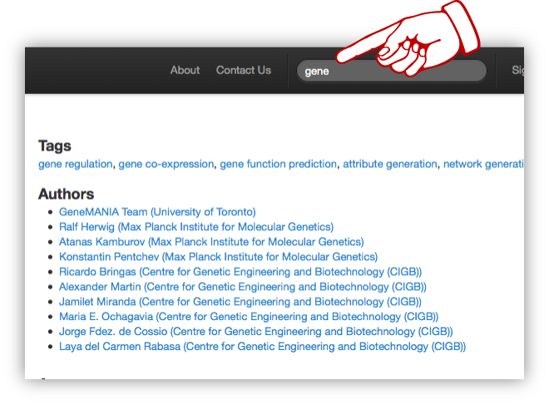The height and width of the screenshot is (405, 549).
Task: Open Maria E. Ochagavia author link
Action: tap(249, 317)
